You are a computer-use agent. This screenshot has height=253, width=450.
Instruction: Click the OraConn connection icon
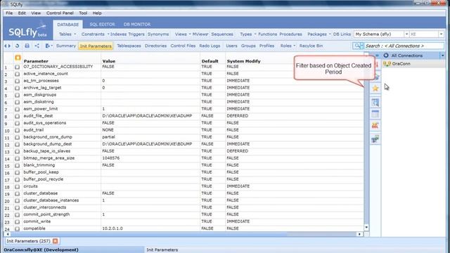click(387, 64)
